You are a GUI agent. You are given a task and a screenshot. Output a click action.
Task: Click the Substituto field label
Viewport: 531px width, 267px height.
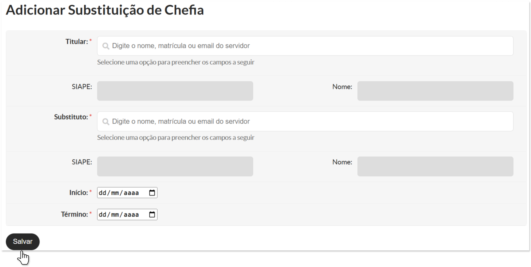71,117
